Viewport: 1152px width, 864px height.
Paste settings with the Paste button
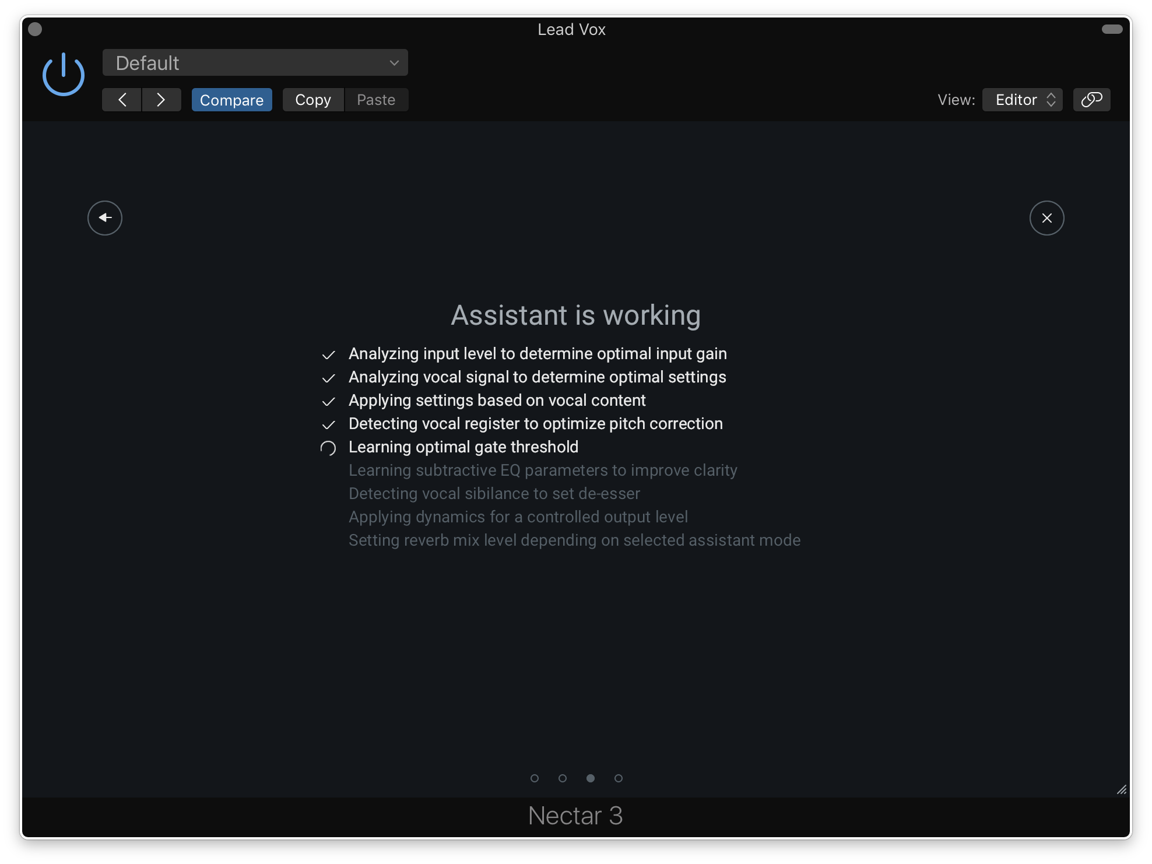pos(376,100)
